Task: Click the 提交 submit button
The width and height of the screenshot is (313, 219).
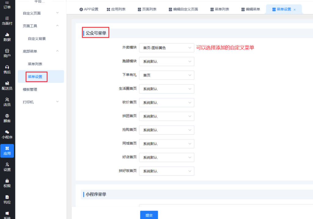Action: pos(149,215)
